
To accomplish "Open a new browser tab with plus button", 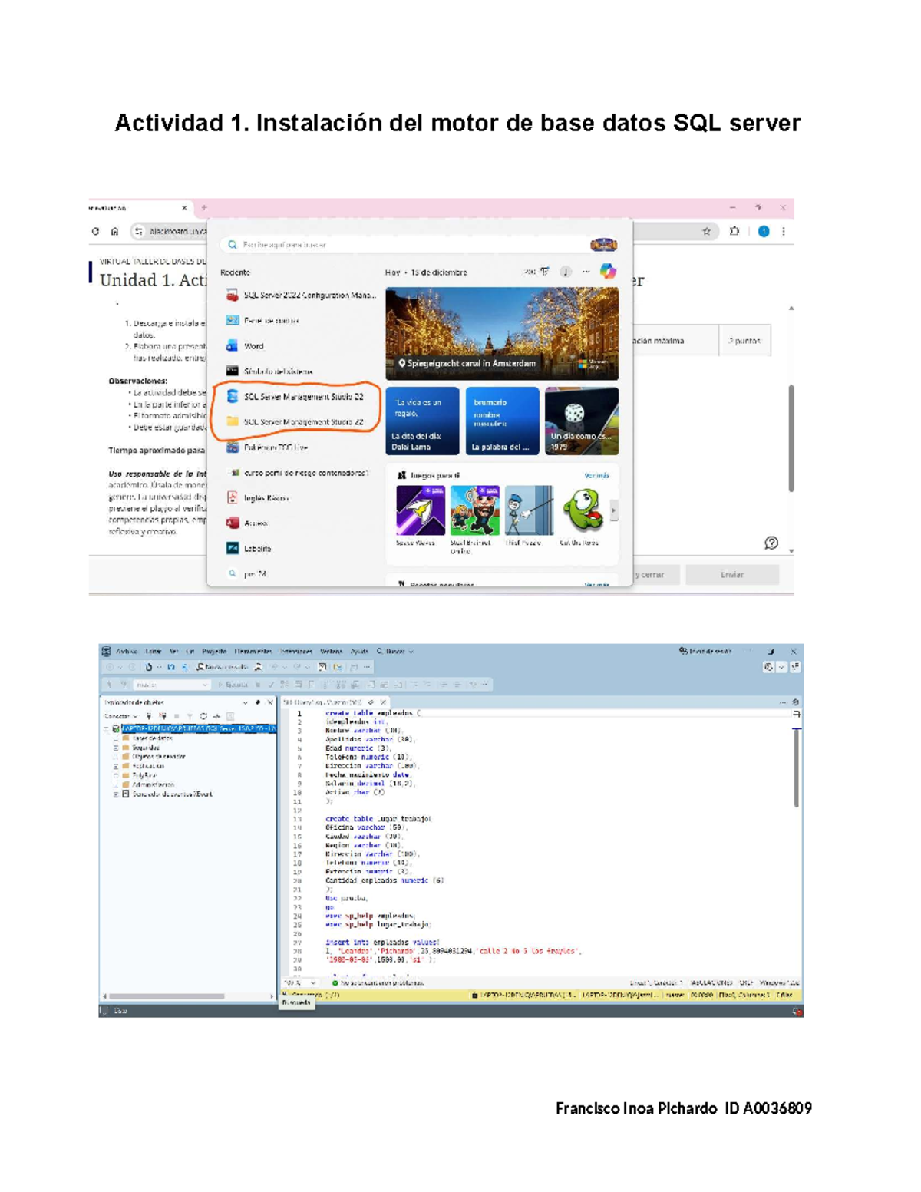I will coord(204,208).
